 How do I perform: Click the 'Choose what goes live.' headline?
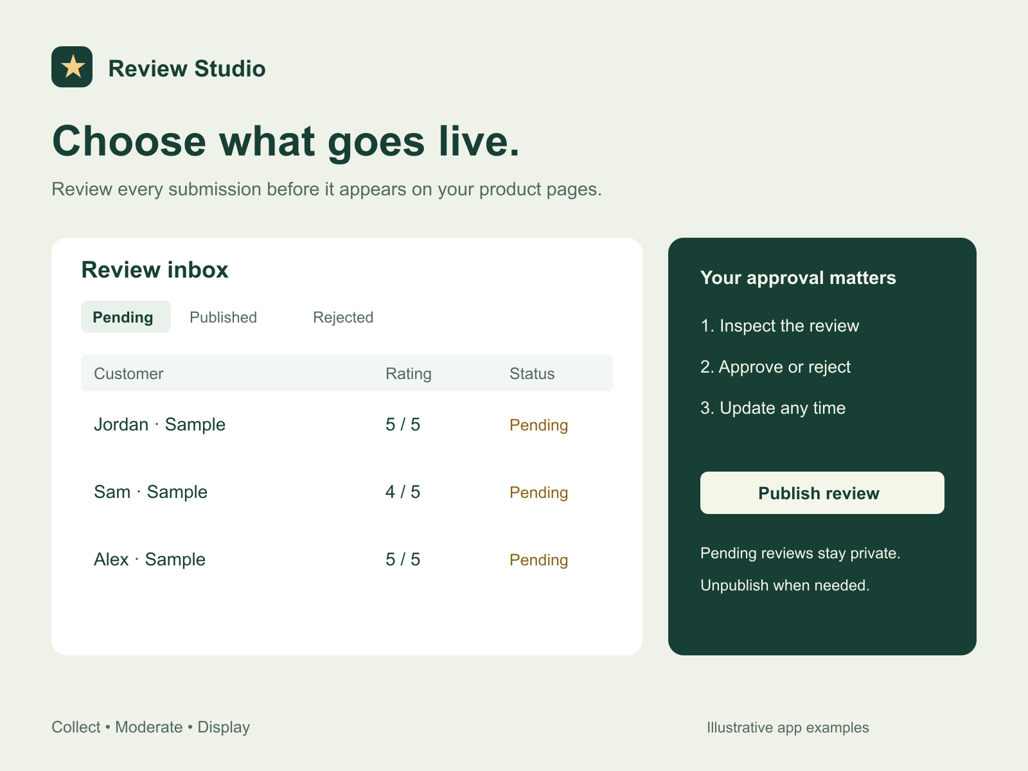[286, 141]
